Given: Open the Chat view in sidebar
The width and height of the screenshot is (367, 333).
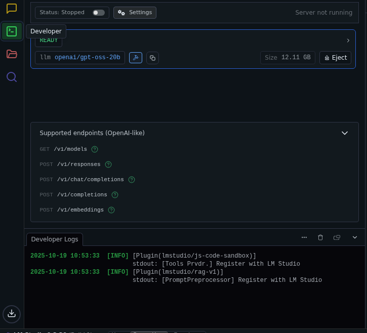Looking at the screenshot, I should pyautogui.click(x=12, y=9).
